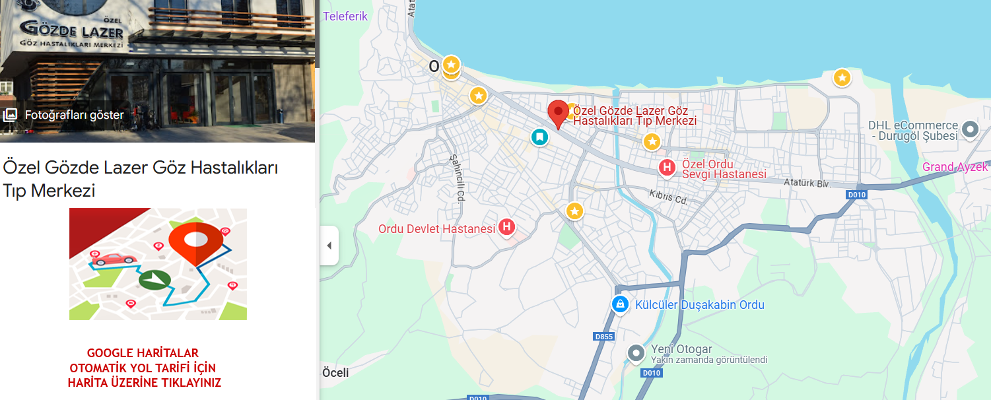Show photos via Fotoğrafları göster
The image size is (991, 400).
(x=64, y=115)
